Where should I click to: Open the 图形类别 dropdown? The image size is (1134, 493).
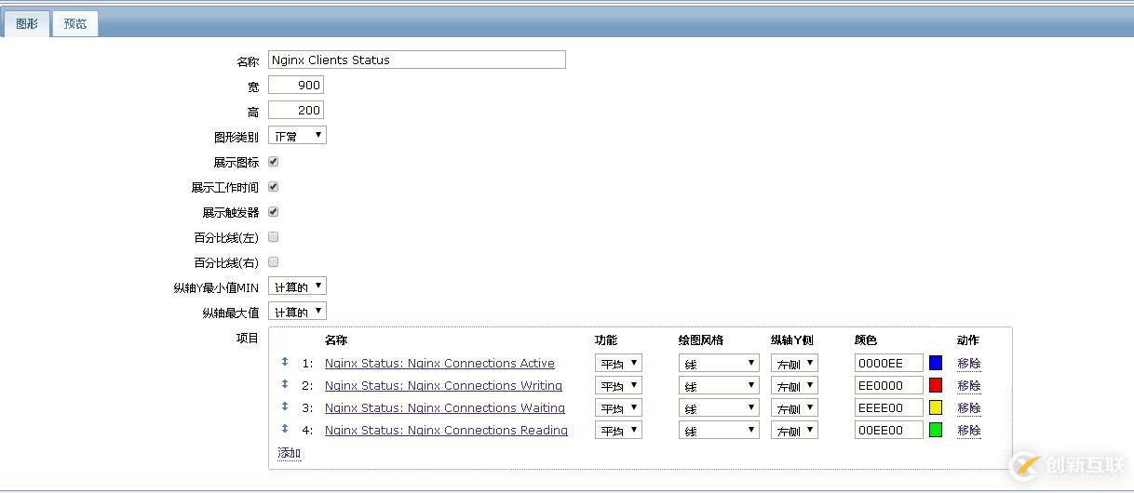click(x=297, y=135)
